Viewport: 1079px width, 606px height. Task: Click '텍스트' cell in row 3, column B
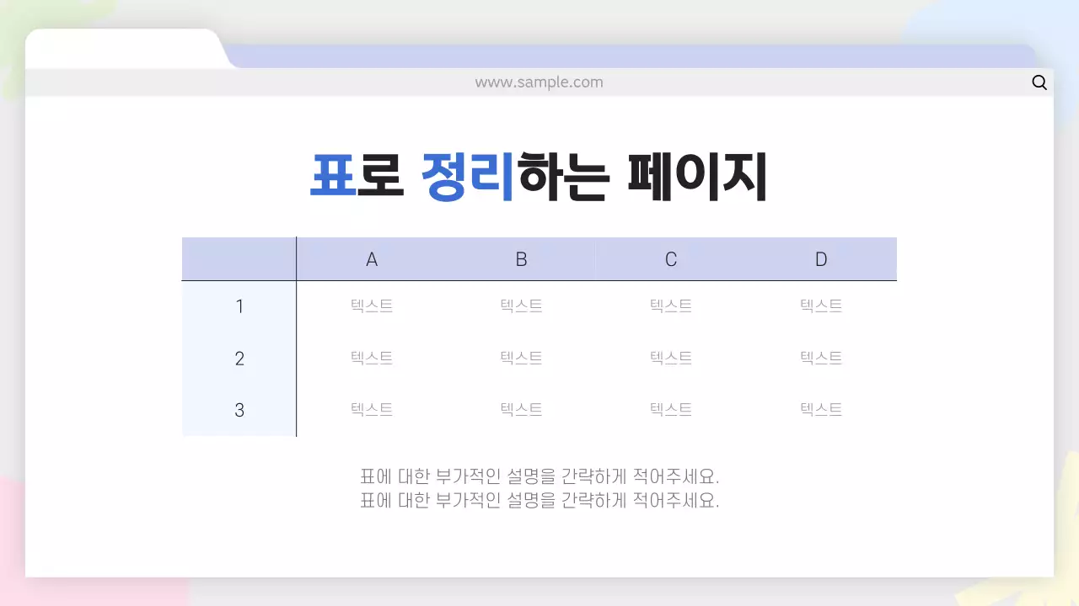[x=521, y=410]
